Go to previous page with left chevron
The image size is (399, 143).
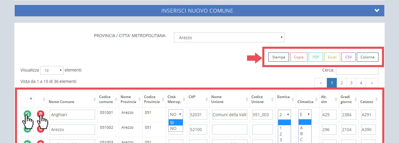coord(321,83)
